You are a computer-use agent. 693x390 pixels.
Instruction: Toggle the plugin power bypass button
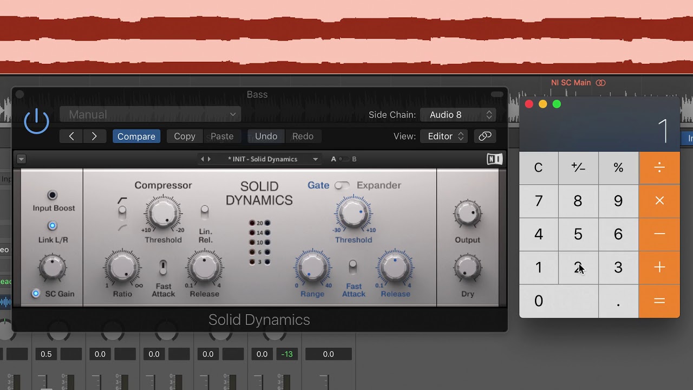[37, 121]
